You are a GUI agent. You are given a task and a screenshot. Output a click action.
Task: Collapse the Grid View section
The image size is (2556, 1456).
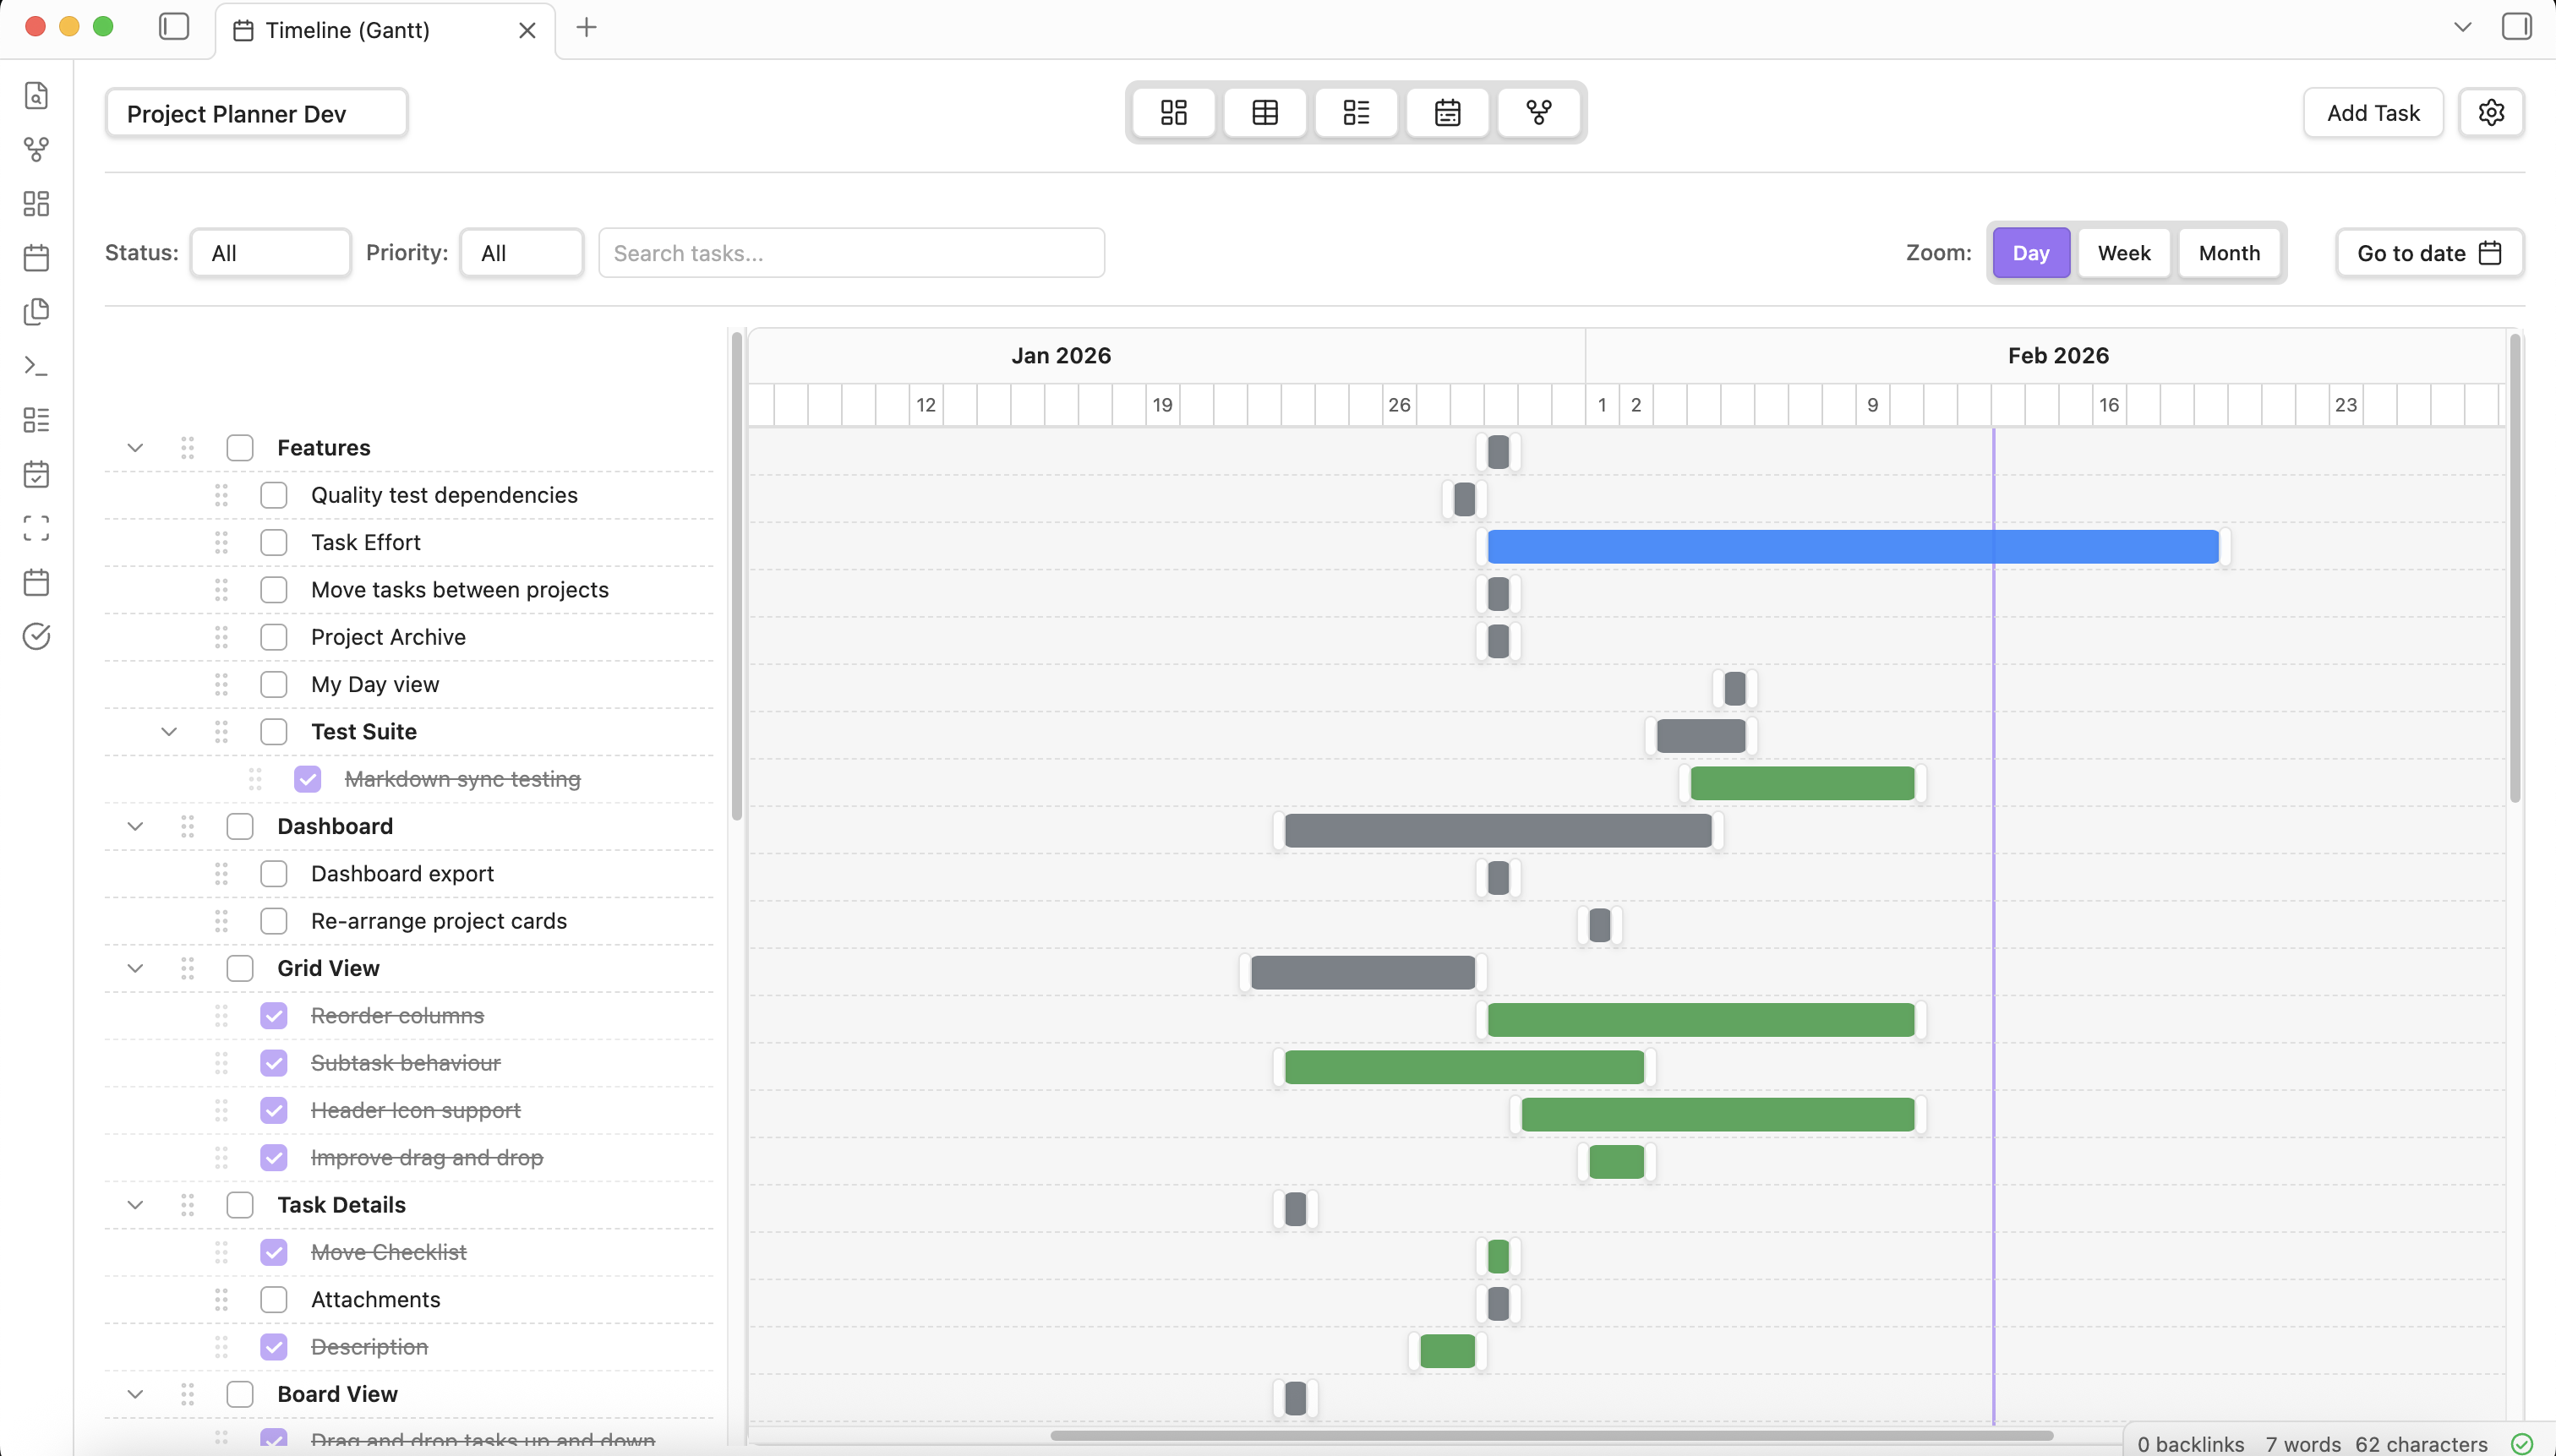(135, 967)
